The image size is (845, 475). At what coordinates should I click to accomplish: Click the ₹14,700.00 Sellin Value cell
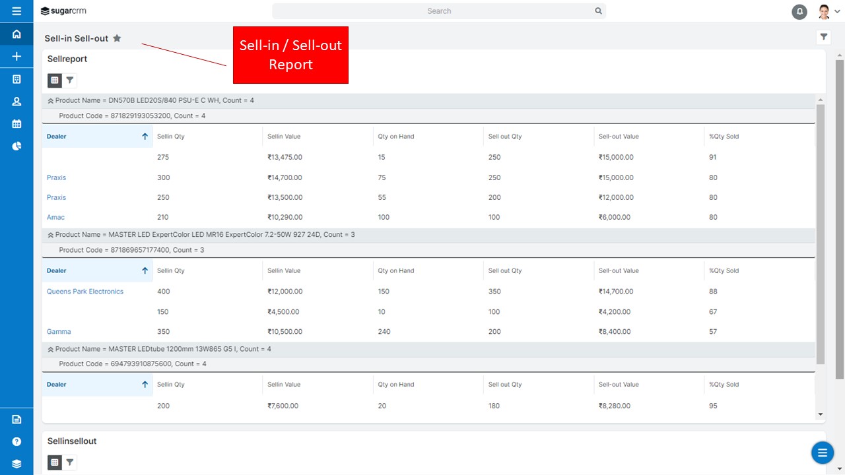coord(285,177)
